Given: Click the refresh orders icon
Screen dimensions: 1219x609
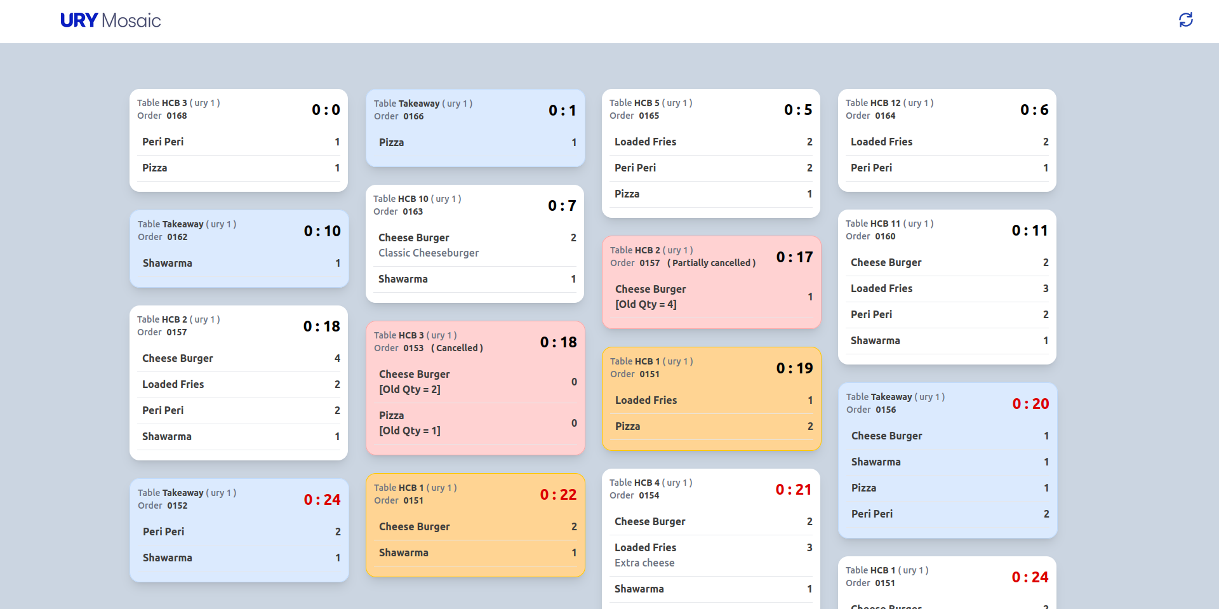Looking at the screenshot, I should [1185, 20].
